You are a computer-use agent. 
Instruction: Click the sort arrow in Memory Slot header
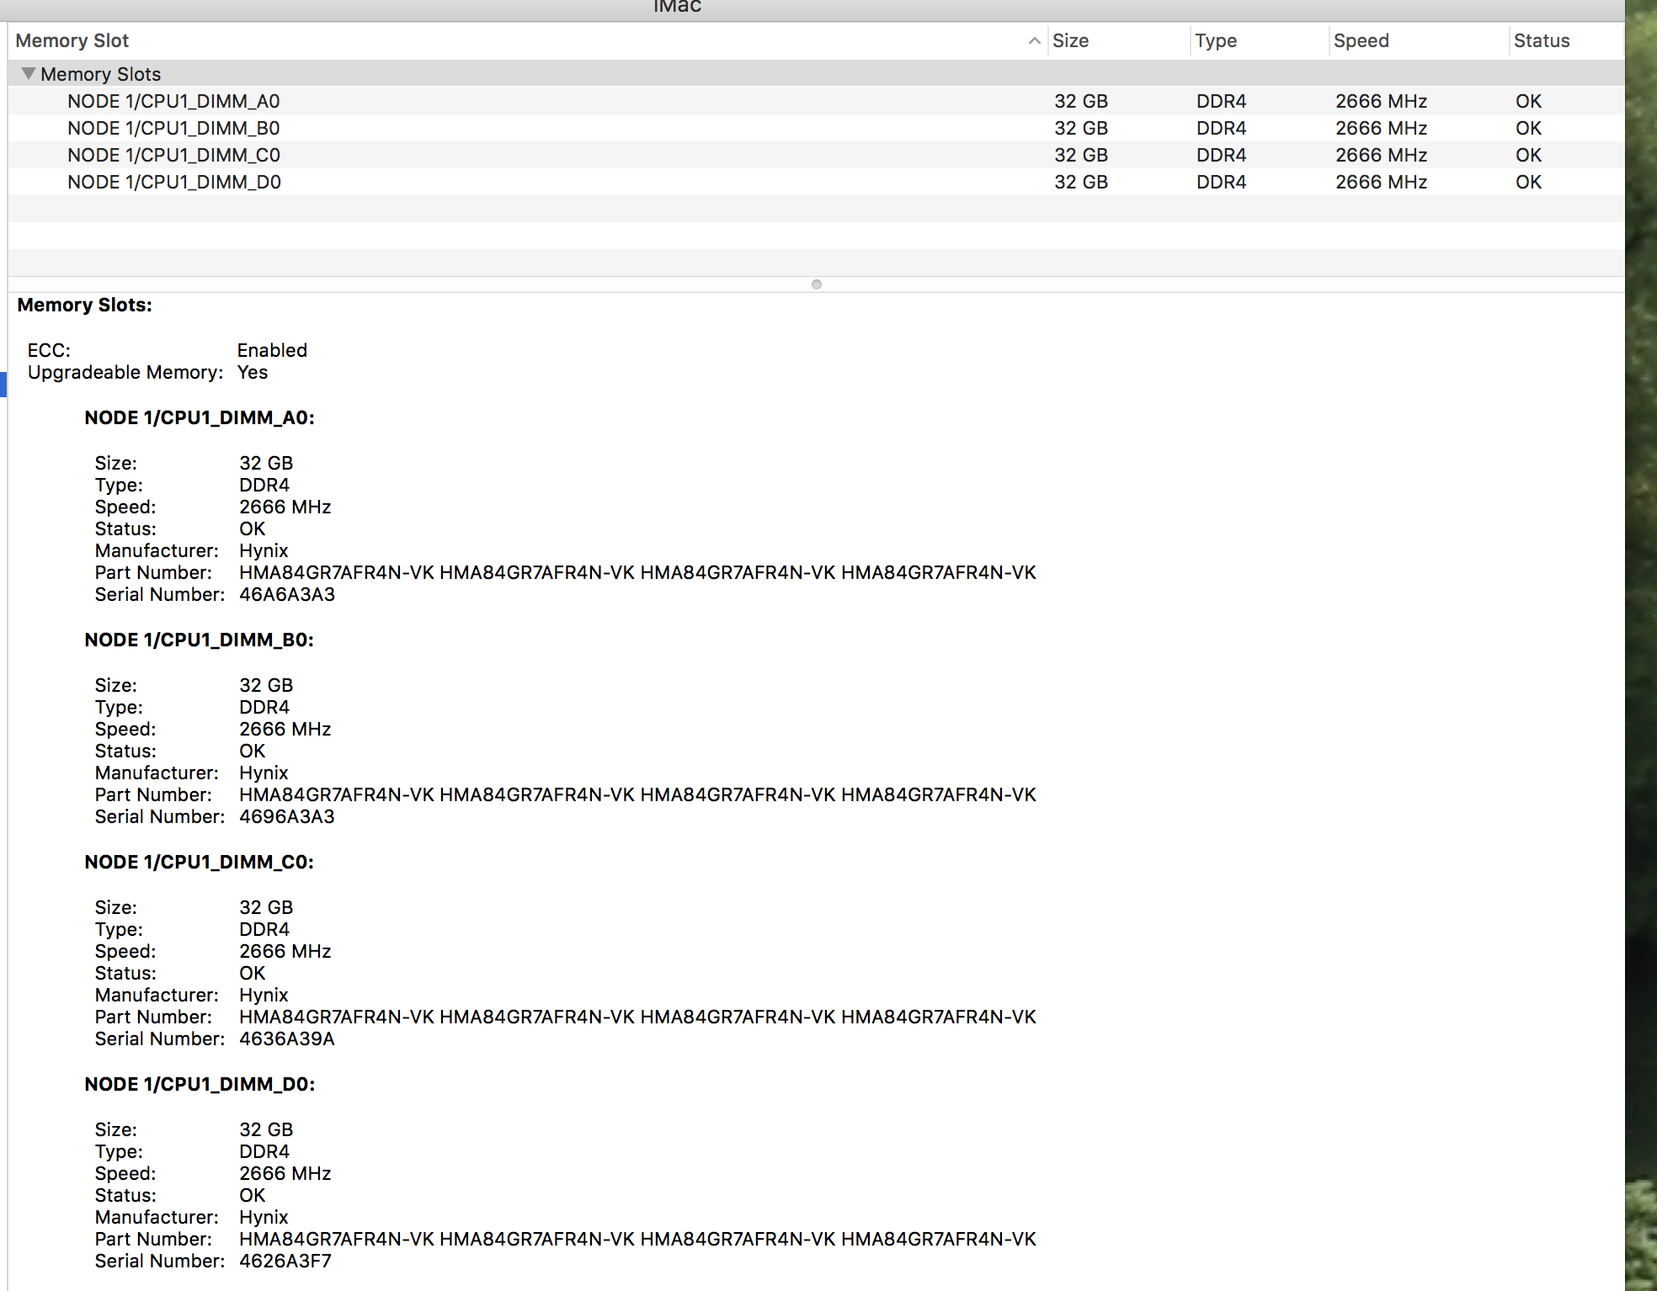pyautogui.click(x=1034, y=40)
